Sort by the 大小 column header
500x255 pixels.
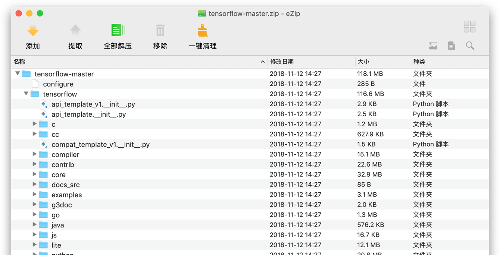(383, 62)
